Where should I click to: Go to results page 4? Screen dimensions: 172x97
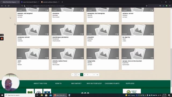(85, 75)
